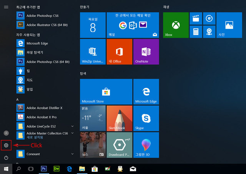Open the Maps webcam-style tile in the 재생 tile group

209,32
